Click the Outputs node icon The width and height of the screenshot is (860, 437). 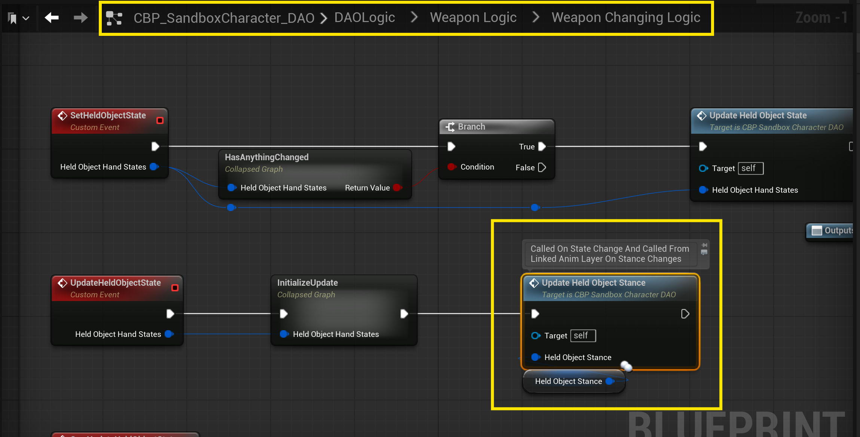[816, 231]
